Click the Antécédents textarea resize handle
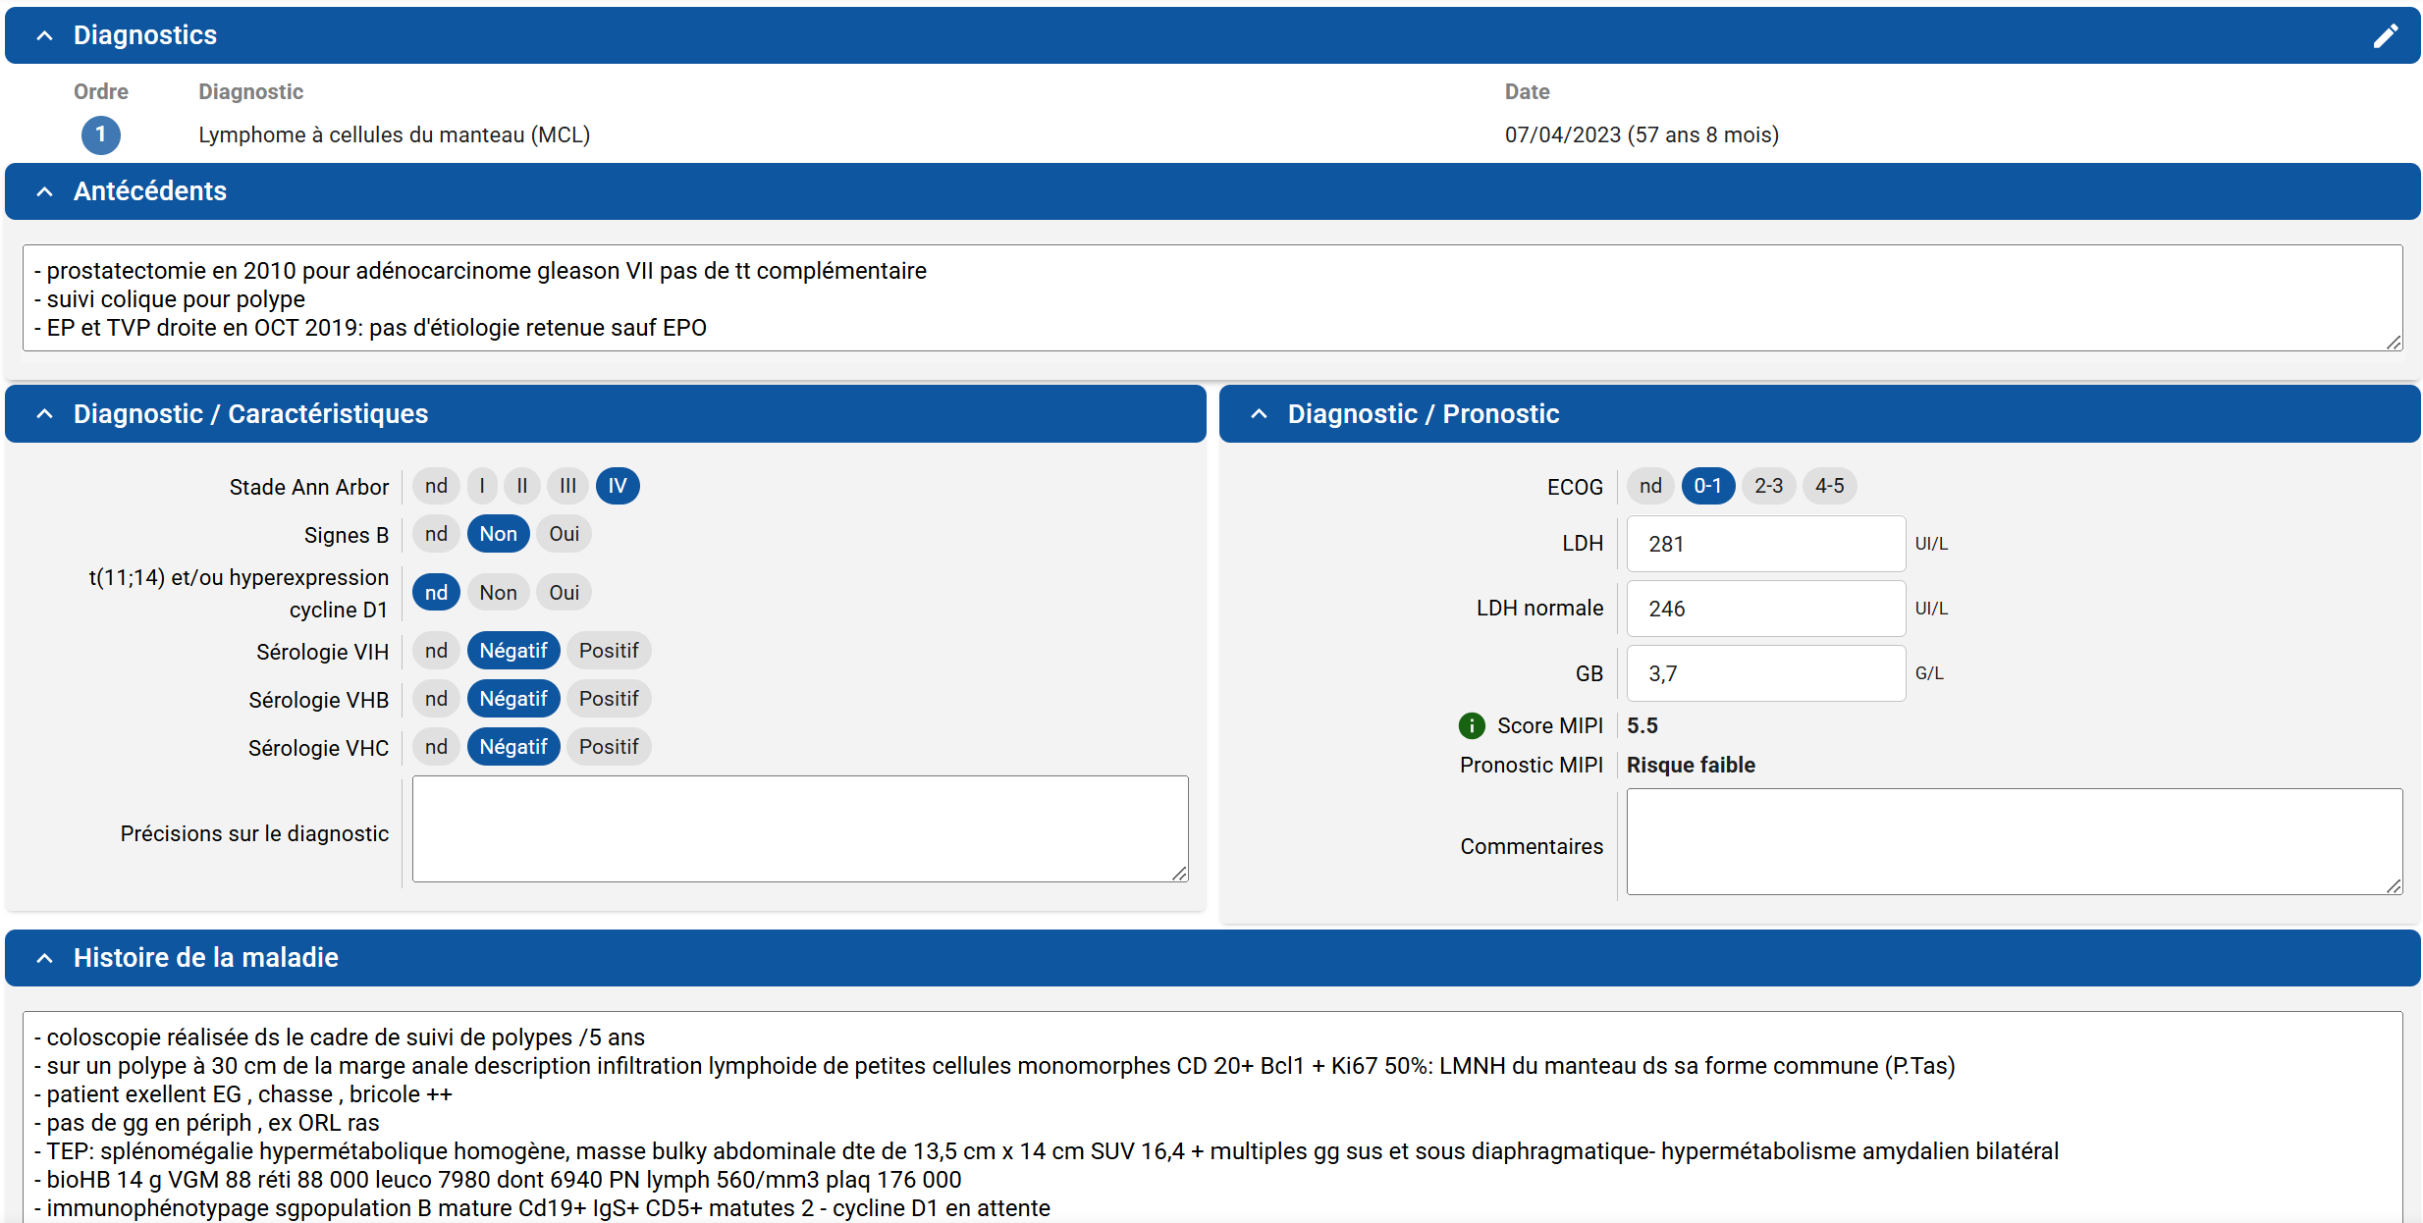 click(2394, 342)
